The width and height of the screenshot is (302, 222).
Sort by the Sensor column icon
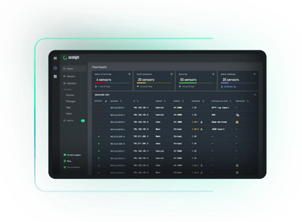coord(121,101)
